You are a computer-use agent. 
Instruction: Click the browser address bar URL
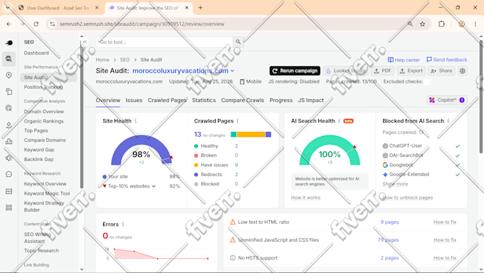click(142, 24)
